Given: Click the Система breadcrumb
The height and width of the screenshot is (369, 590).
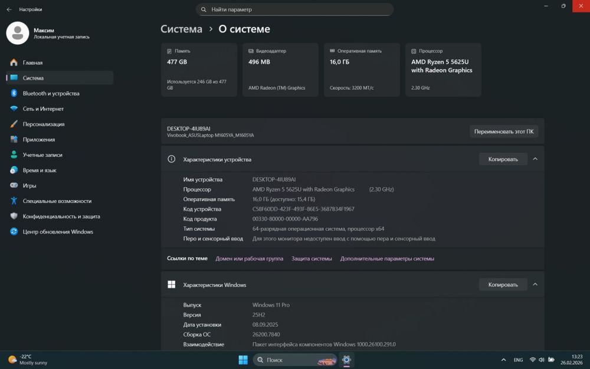Looking at the screenshot, I should 181,29.
